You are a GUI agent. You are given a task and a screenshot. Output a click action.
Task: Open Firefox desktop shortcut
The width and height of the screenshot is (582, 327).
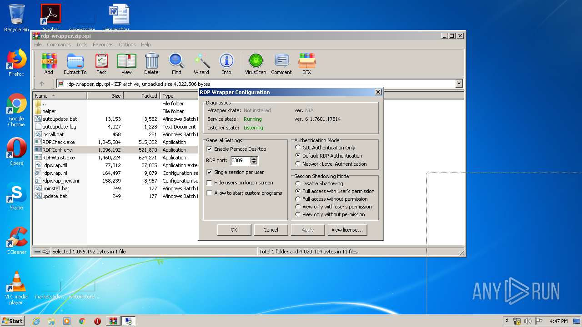16,63
